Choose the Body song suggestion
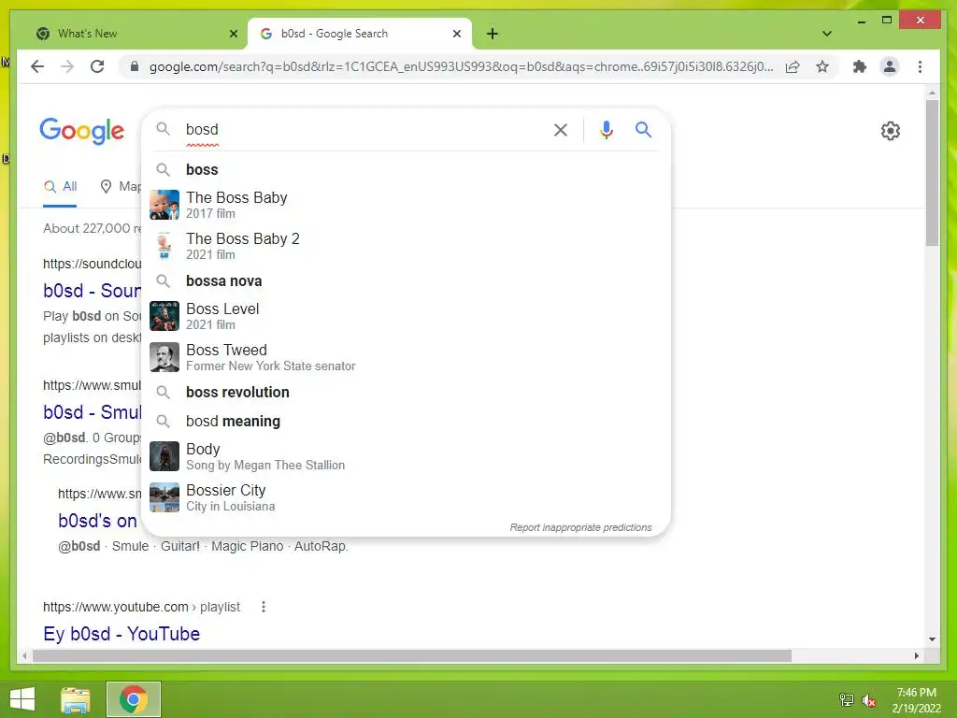Image resolution: width=957 pixels, height=718 pixels. click(406, 456)
